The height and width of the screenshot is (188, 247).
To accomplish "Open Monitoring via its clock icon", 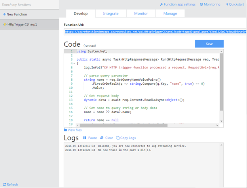I will click(202, 4).
